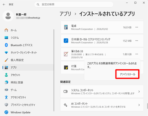148x116 pixels.
Task: Open 時刻と言語 settings
Action: point(28,82)
